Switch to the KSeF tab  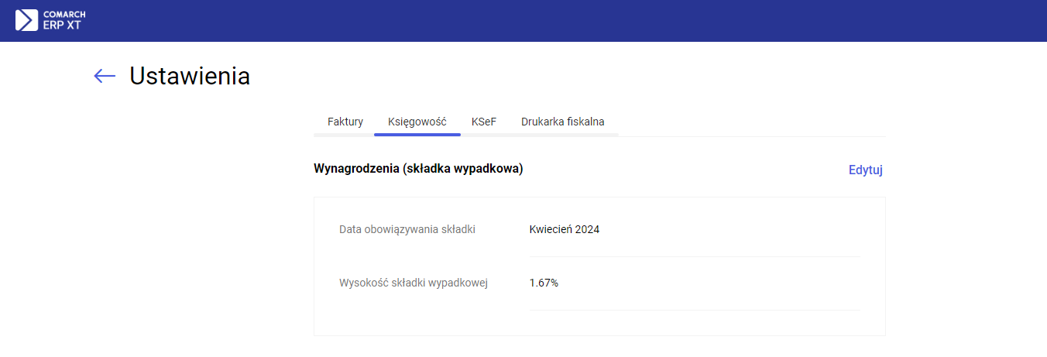point(483,122)
